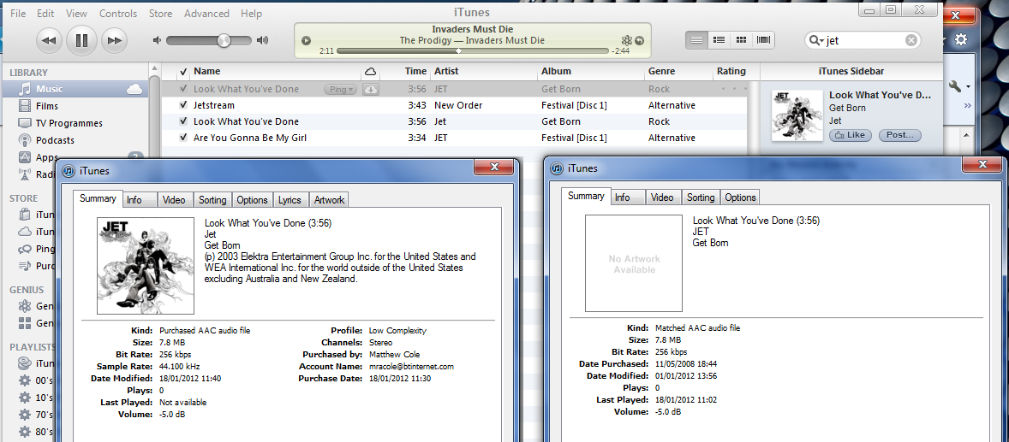Open the Edit menu
The image size is (1009, 442).
[x=45, y=13]
